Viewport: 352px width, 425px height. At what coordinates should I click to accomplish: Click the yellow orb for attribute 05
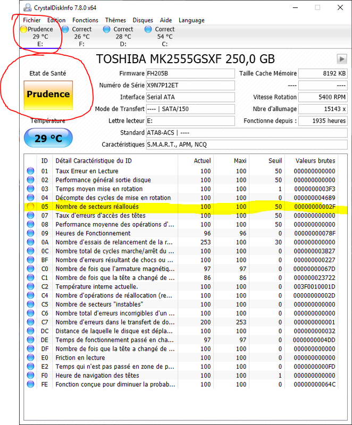(x=30, y=206)
